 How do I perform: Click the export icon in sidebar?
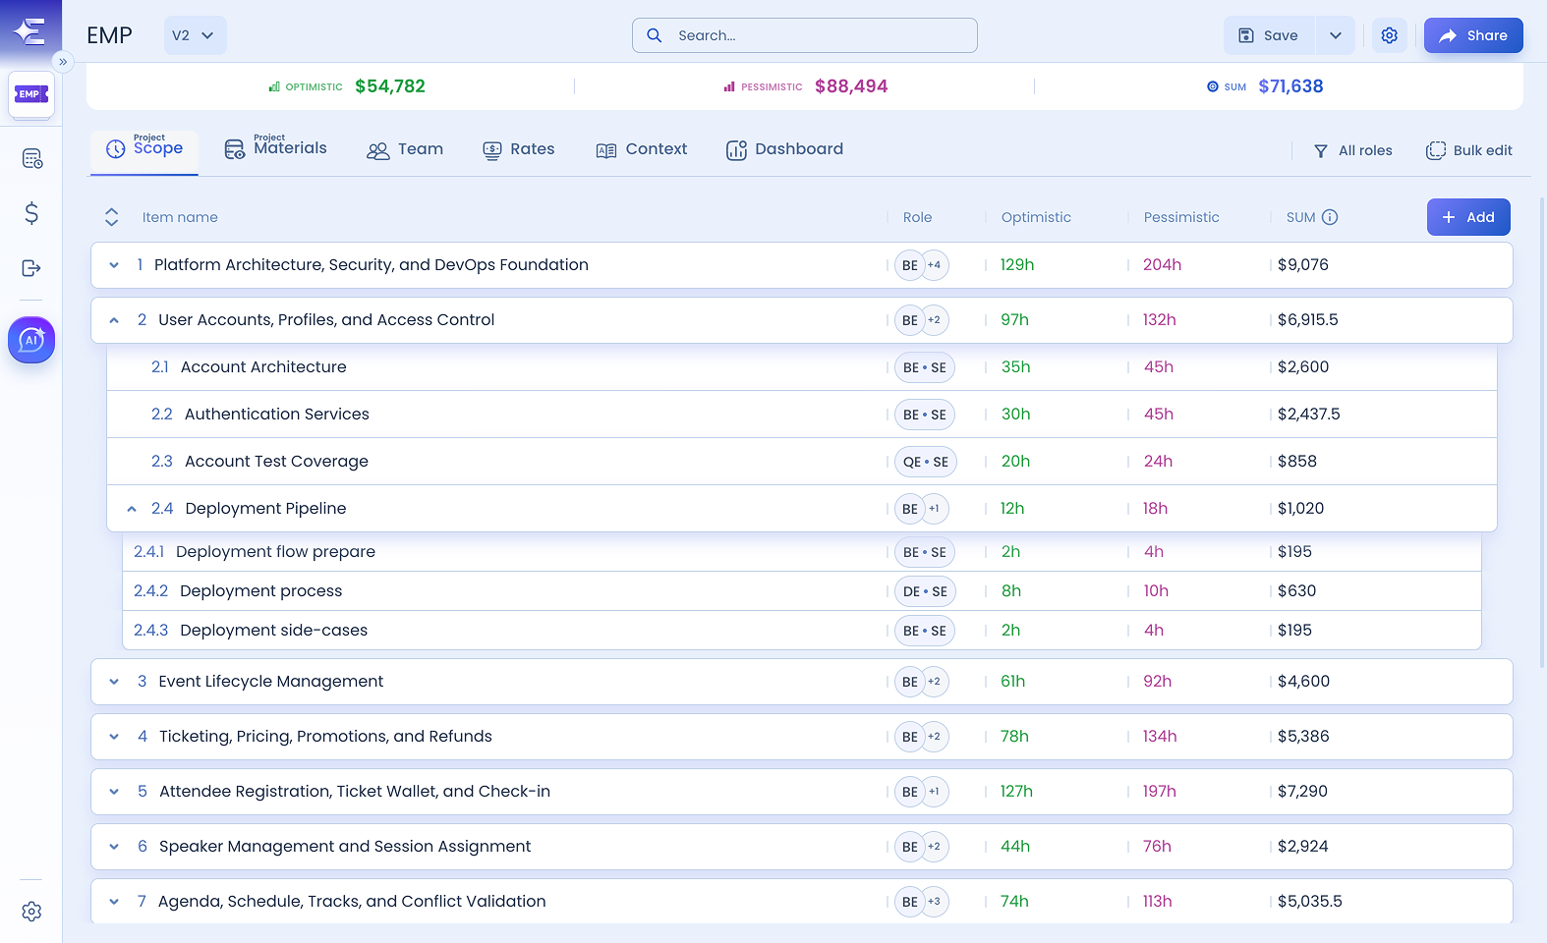pyautogui.click(x=31, y=268)
